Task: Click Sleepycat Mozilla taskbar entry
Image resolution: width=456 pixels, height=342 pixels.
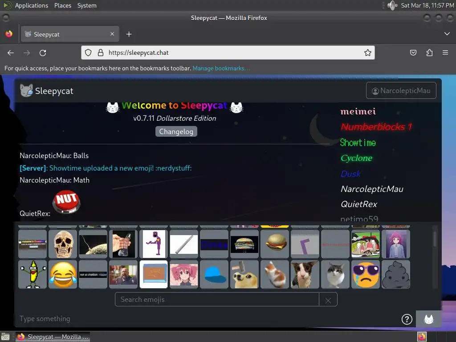Action: point(53,337)
